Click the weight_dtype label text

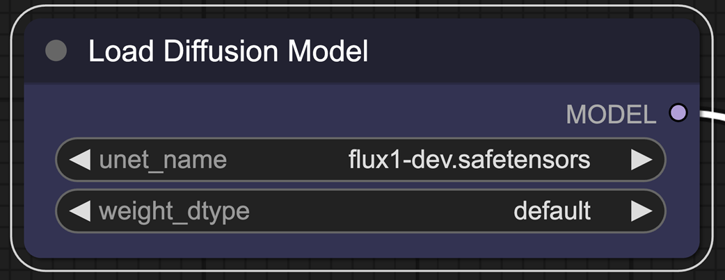tap(174, 211)
